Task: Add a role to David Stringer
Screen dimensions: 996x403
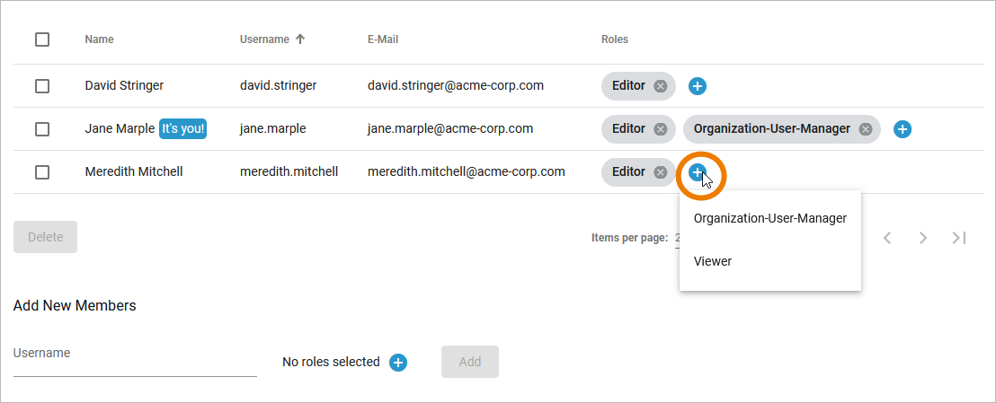Action: click(698, 86)
